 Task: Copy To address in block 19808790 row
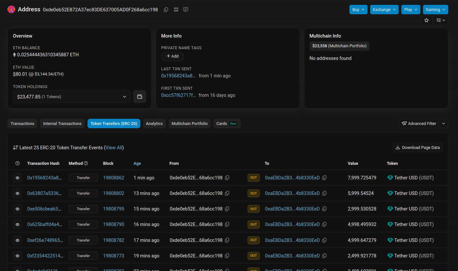[x=324, y=224]
